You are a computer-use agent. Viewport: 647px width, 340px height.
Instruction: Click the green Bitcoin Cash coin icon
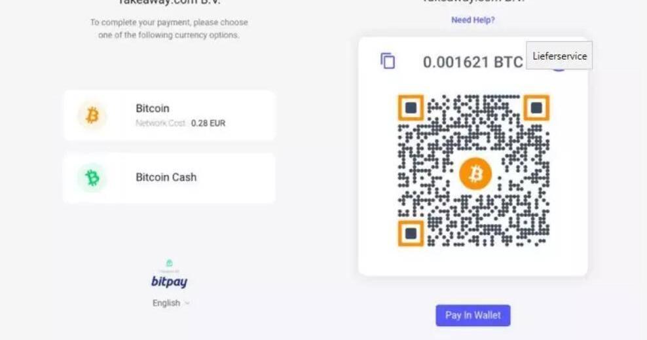click(x=92, y=178)
